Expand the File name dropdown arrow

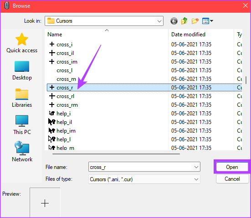pyautogui.click(x=196, y=167)
